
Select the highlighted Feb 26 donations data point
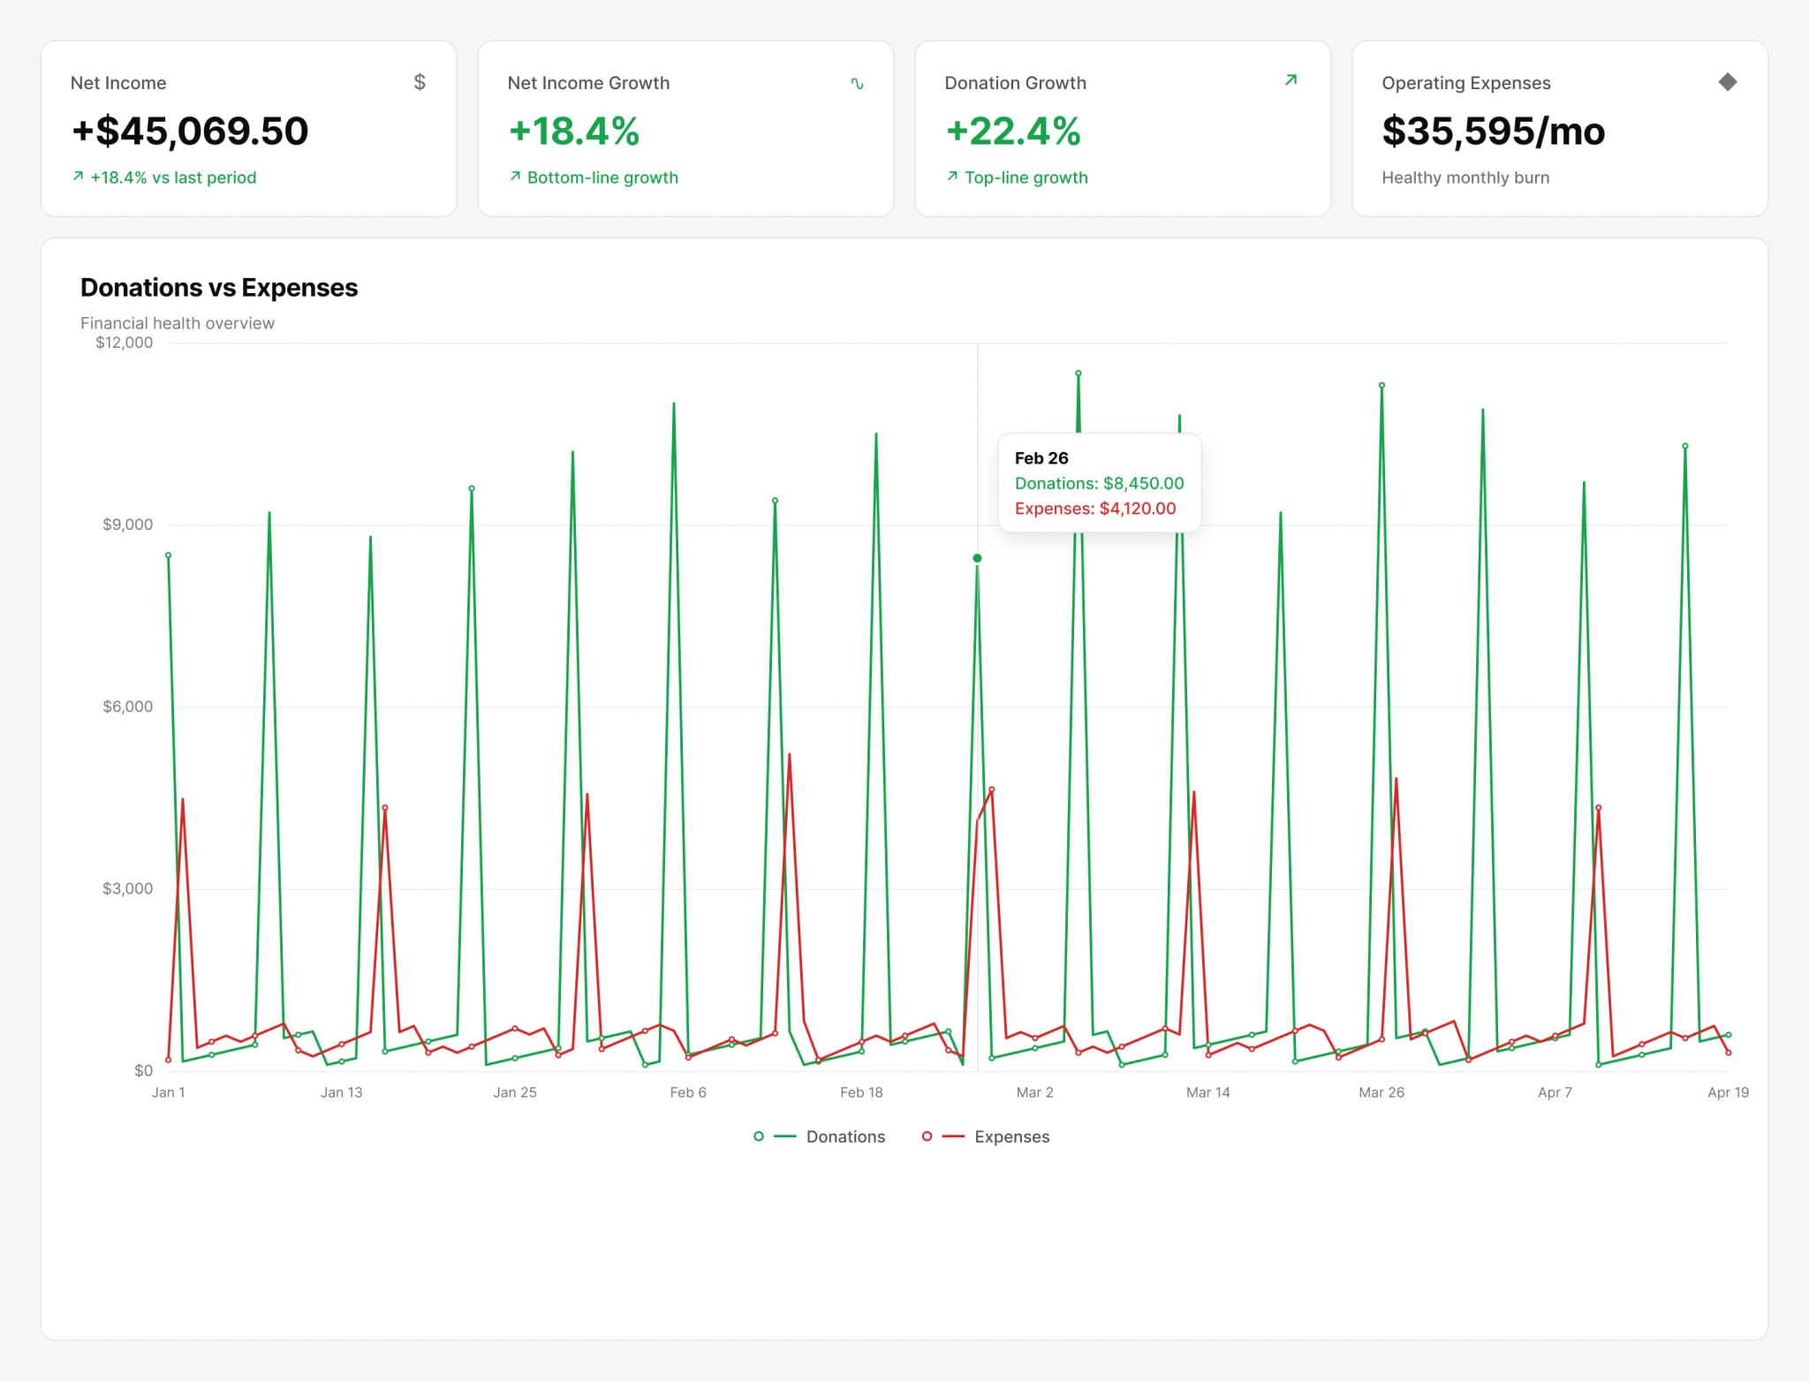(x=977, y=558)
